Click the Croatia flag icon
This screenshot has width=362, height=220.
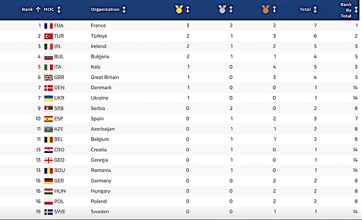pyautogui.click(x=48, y=150)
